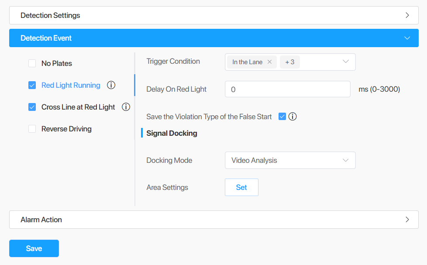Click the Area Settings label
The height and width of the screenshot is (265, 427).
click(x=167, y=187)
